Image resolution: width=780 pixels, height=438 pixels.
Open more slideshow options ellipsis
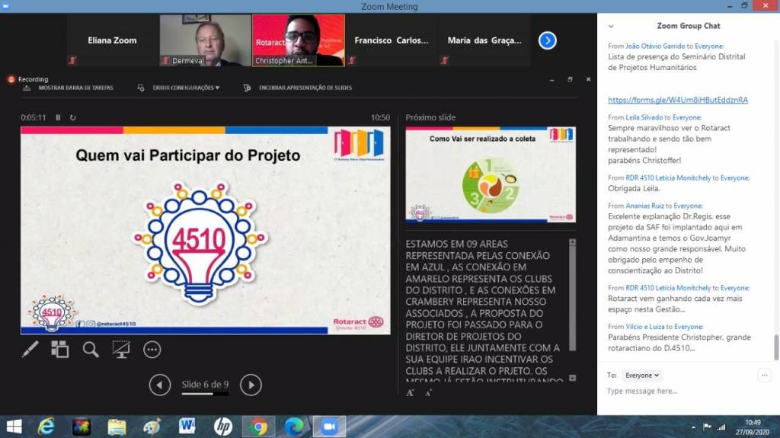pos(152,349)
